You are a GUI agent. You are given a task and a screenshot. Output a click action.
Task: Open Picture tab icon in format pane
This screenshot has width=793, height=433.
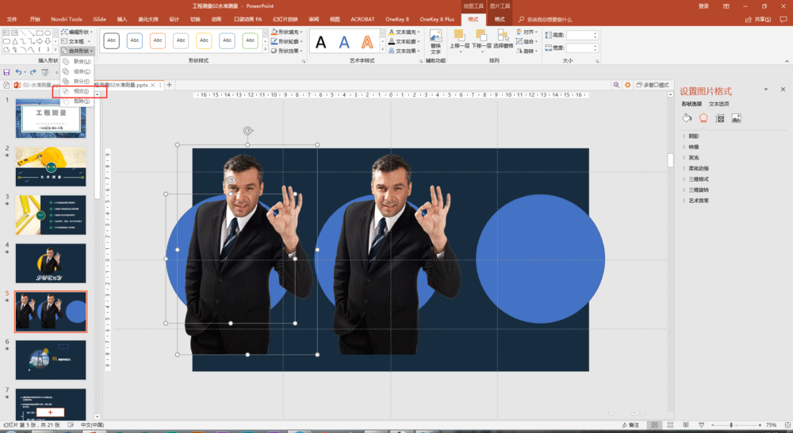click(737, 118)
